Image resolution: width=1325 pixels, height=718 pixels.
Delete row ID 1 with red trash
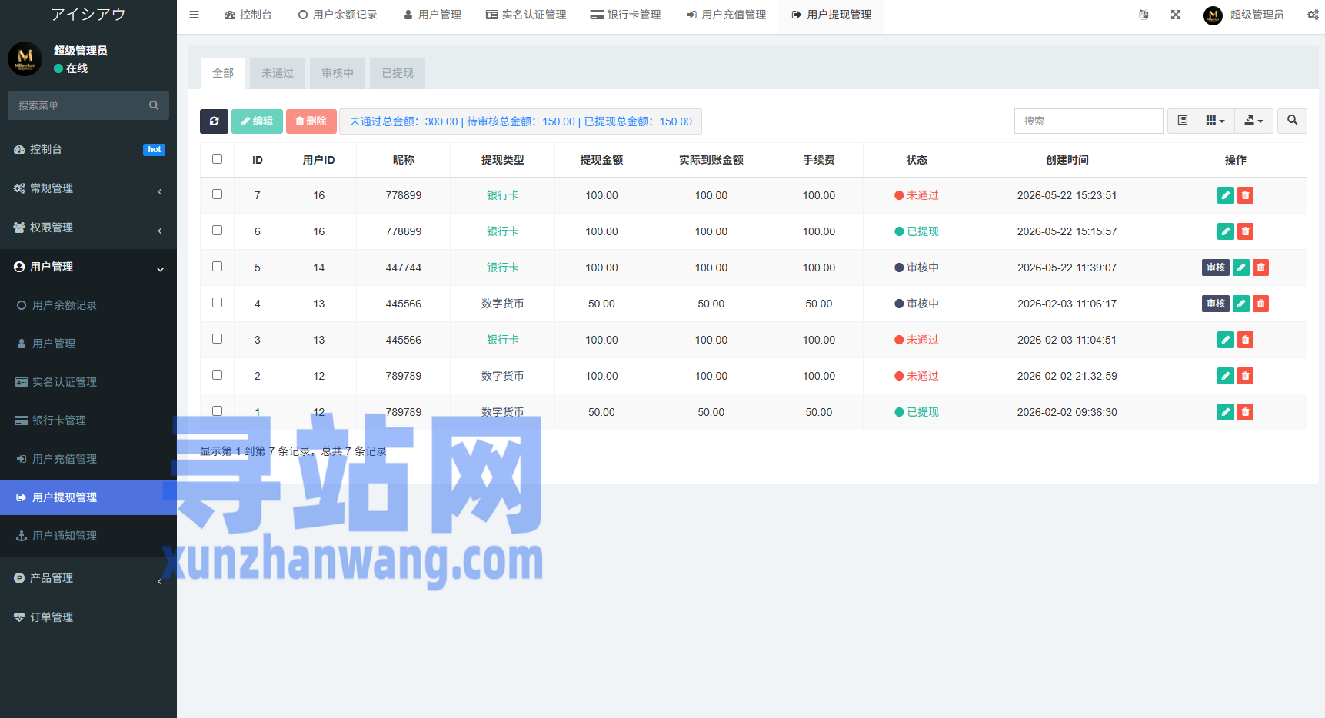(x=1245, y=412)
